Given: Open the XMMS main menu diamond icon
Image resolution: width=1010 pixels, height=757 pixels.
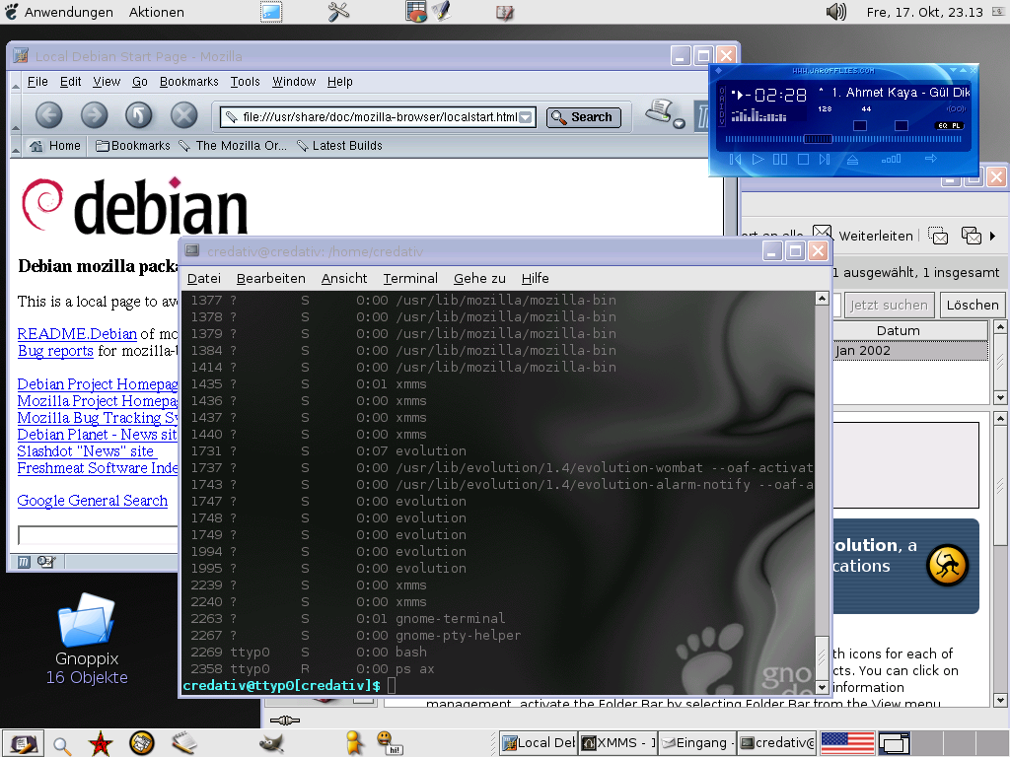Looking at the screenshot, I should pyautogui.click(x=719, y=71).
